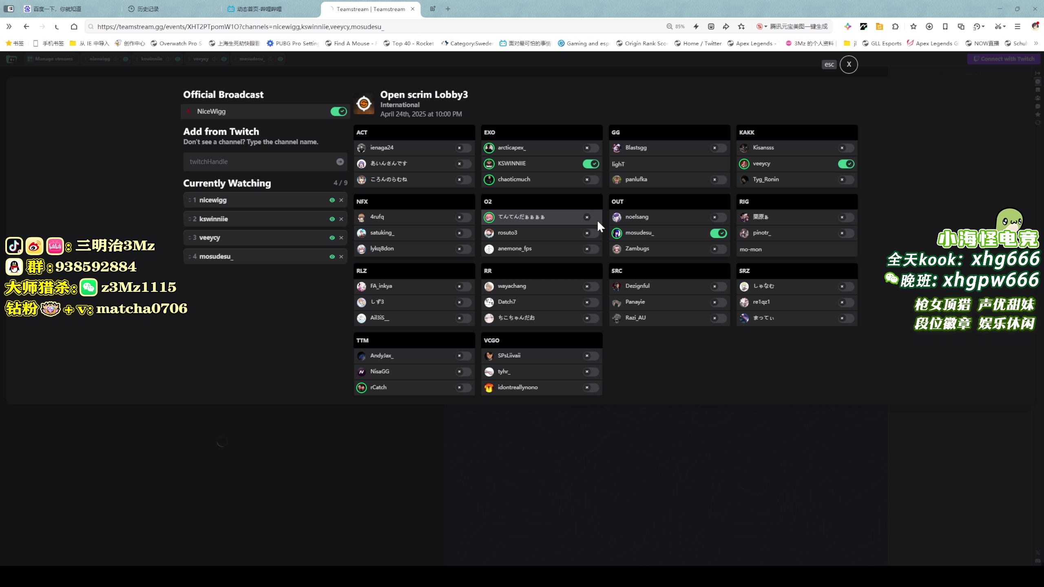This screenshot has height=587, width=1044.
Task: Toggle visibility eye for mosudesu_ row
Action: click(x=332, y=256)
